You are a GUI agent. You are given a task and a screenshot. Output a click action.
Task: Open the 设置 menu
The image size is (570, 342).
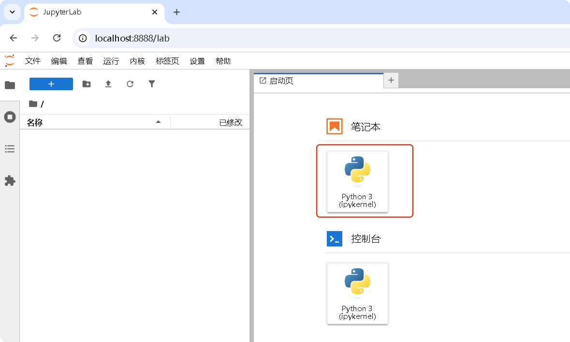click(x=197, y=61)
